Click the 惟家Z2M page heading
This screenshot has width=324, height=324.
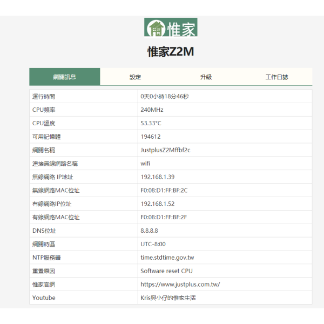point(171,52)
